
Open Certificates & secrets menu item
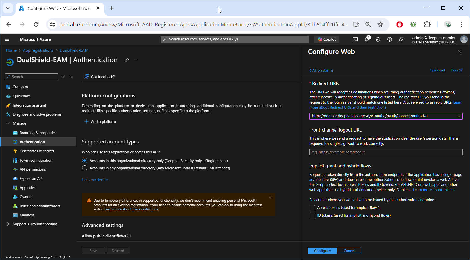tap(37, 151)
